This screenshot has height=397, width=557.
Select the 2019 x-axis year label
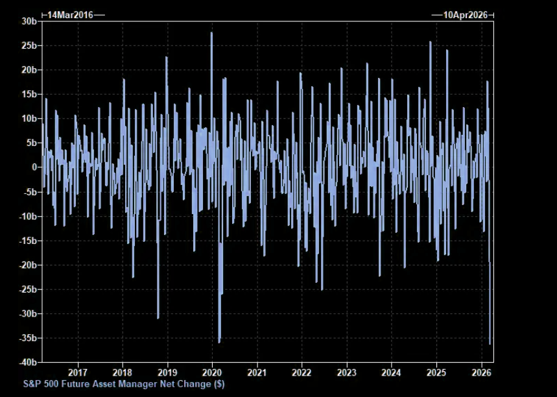click(x=167, y=372)
